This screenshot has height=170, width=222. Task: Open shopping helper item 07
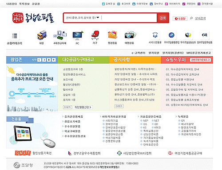(x=182, y=100)
